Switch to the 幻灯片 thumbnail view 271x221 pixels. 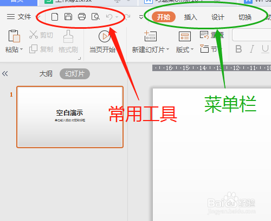75,74
